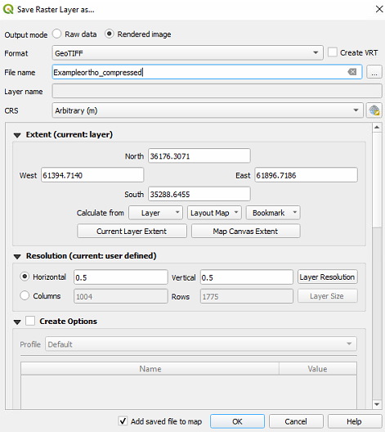Click the scrollbar down arrow
Image resolution: width=385 pixels, height=432 pixels.
tap(377, 404)
